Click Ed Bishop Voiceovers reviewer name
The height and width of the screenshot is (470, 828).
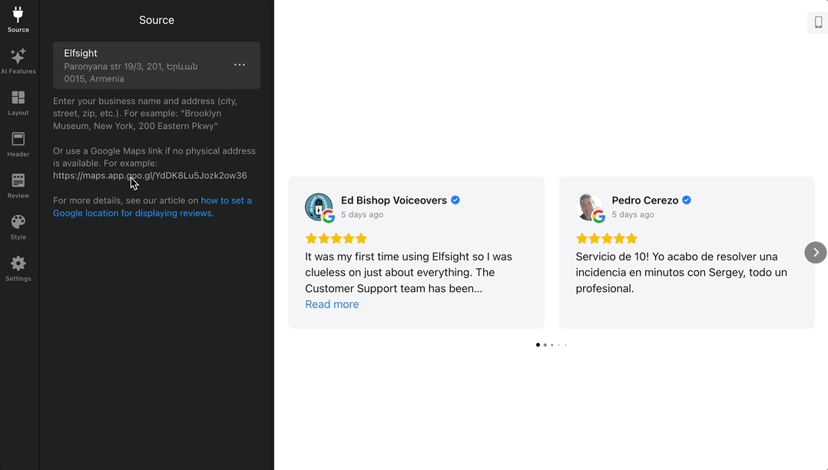tap(393, 200)
